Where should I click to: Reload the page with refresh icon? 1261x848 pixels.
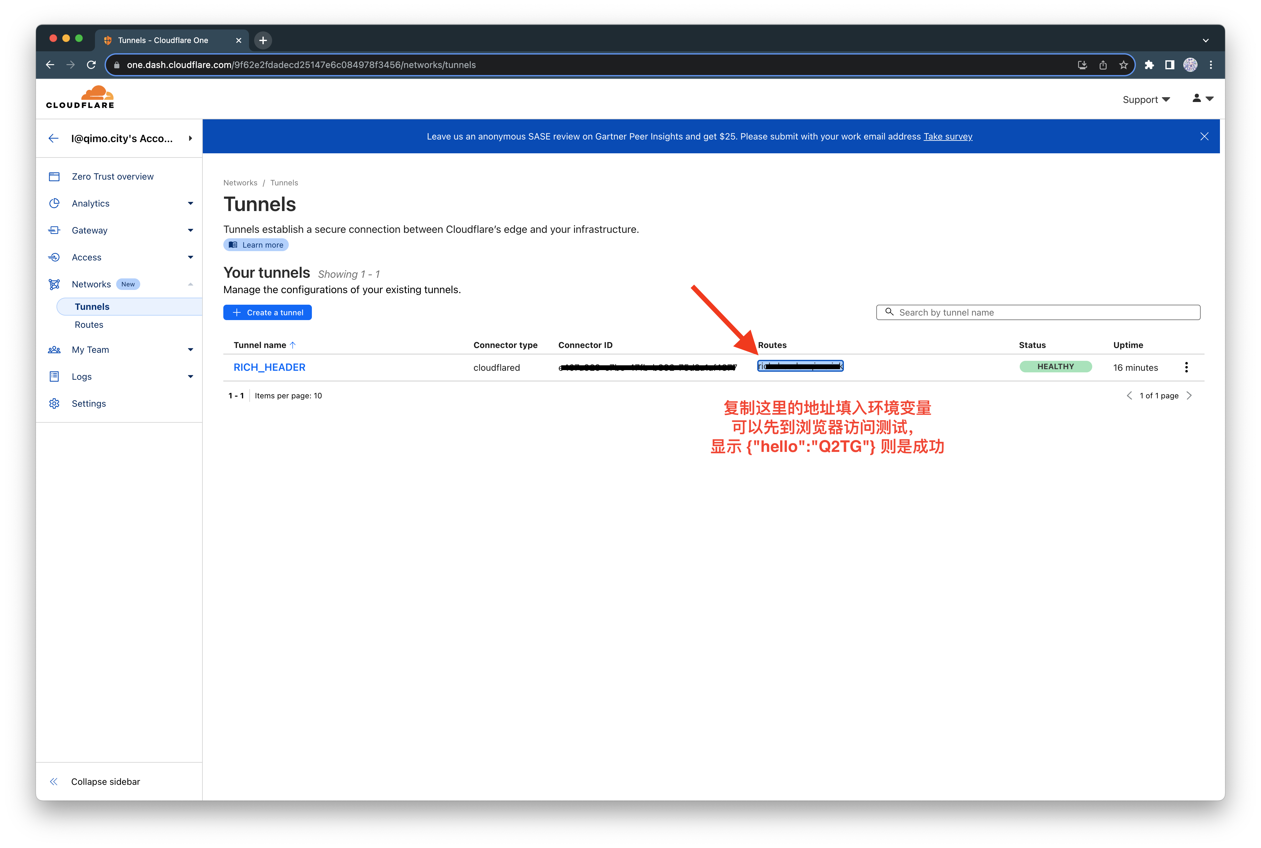(x=91, y=65)
